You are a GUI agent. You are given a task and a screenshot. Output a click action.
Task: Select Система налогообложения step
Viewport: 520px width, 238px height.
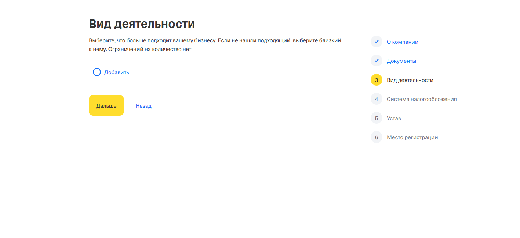(422, 99)
